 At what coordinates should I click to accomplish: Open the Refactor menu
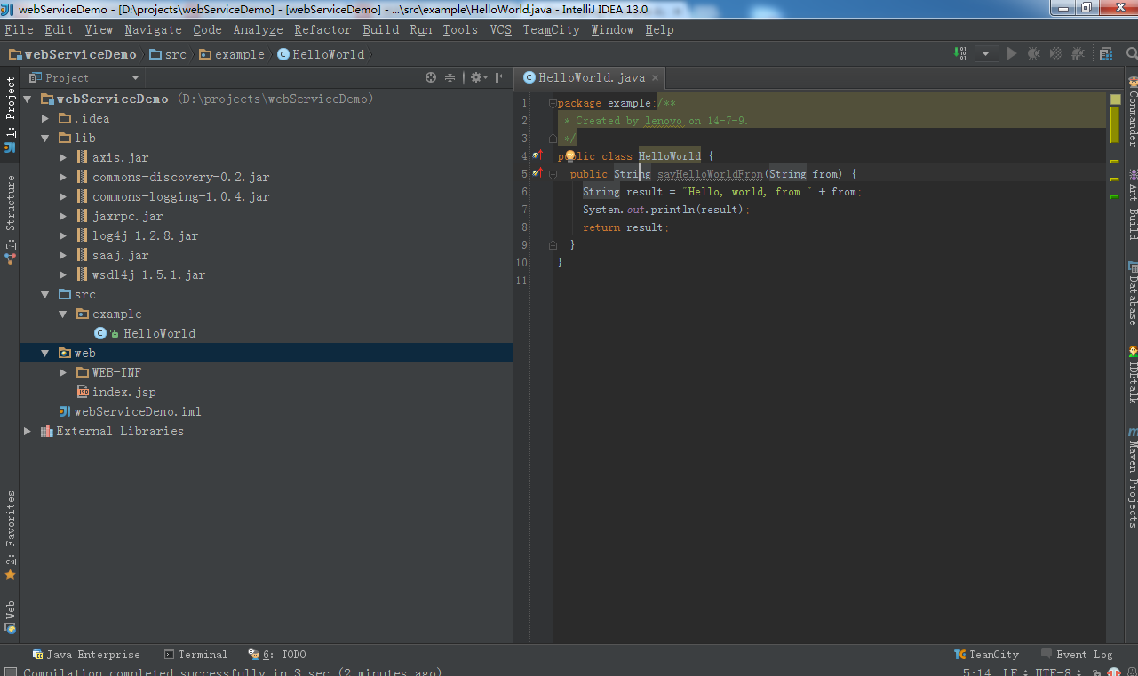[x=322, y=29]
